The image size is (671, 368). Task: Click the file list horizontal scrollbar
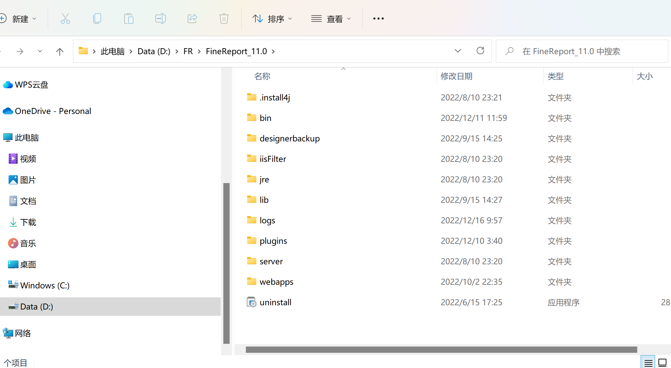(441, 350)
